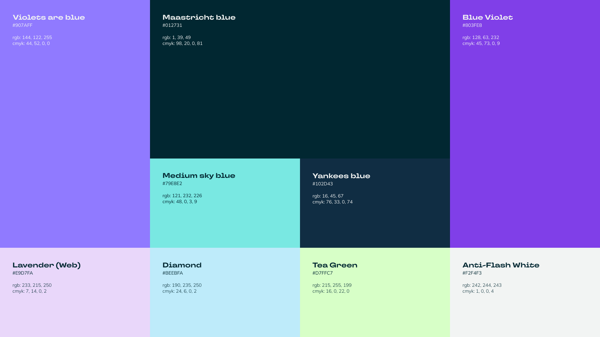
Task: Select hex code #012731 text
Action: pos(172,25)
